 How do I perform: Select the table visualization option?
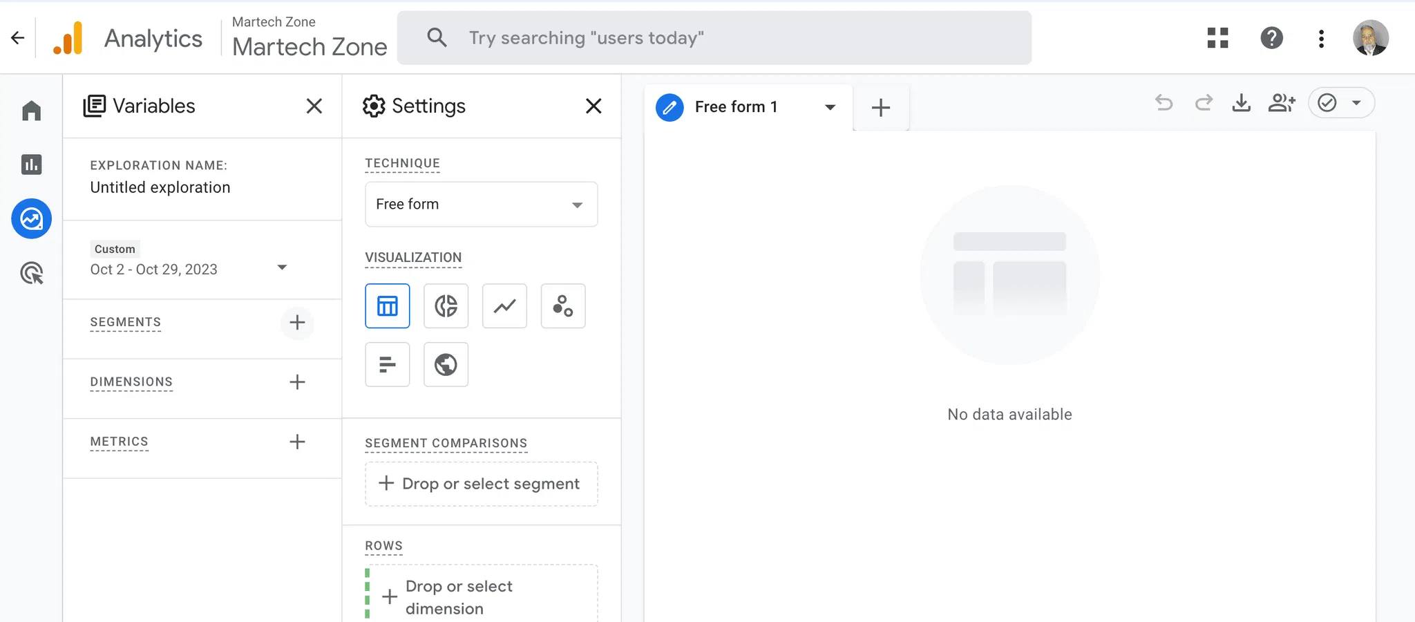click(387, 305)
